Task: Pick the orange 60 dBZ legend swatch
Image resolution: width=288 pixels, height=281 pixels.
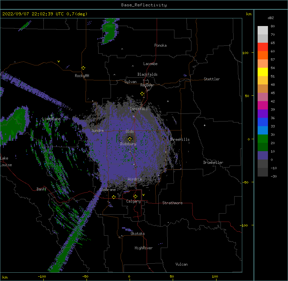Action: point(263,55)
